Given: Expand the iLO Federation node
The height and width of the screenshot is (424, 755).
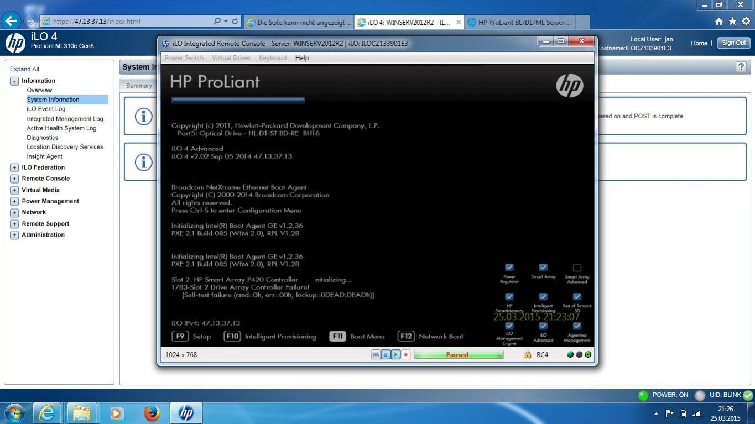Looking at the screenshot, I should click(14, 167).
